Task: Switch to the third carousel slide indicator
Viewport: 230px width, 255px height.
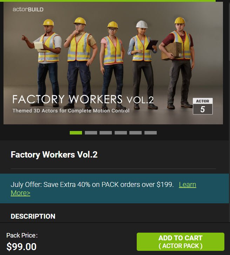Action: (106, 133)
